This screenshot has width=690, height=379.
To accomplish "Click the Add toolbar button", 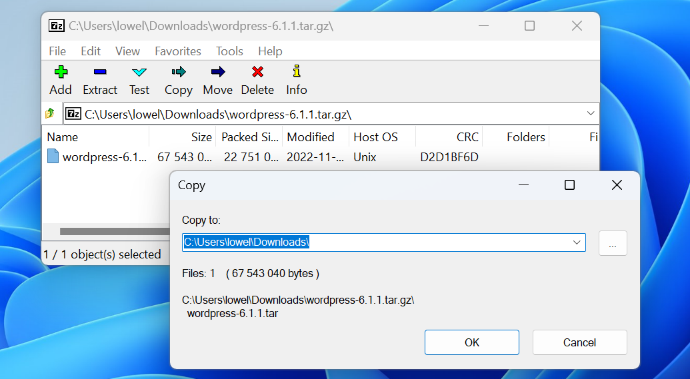I will pos(61,81).
